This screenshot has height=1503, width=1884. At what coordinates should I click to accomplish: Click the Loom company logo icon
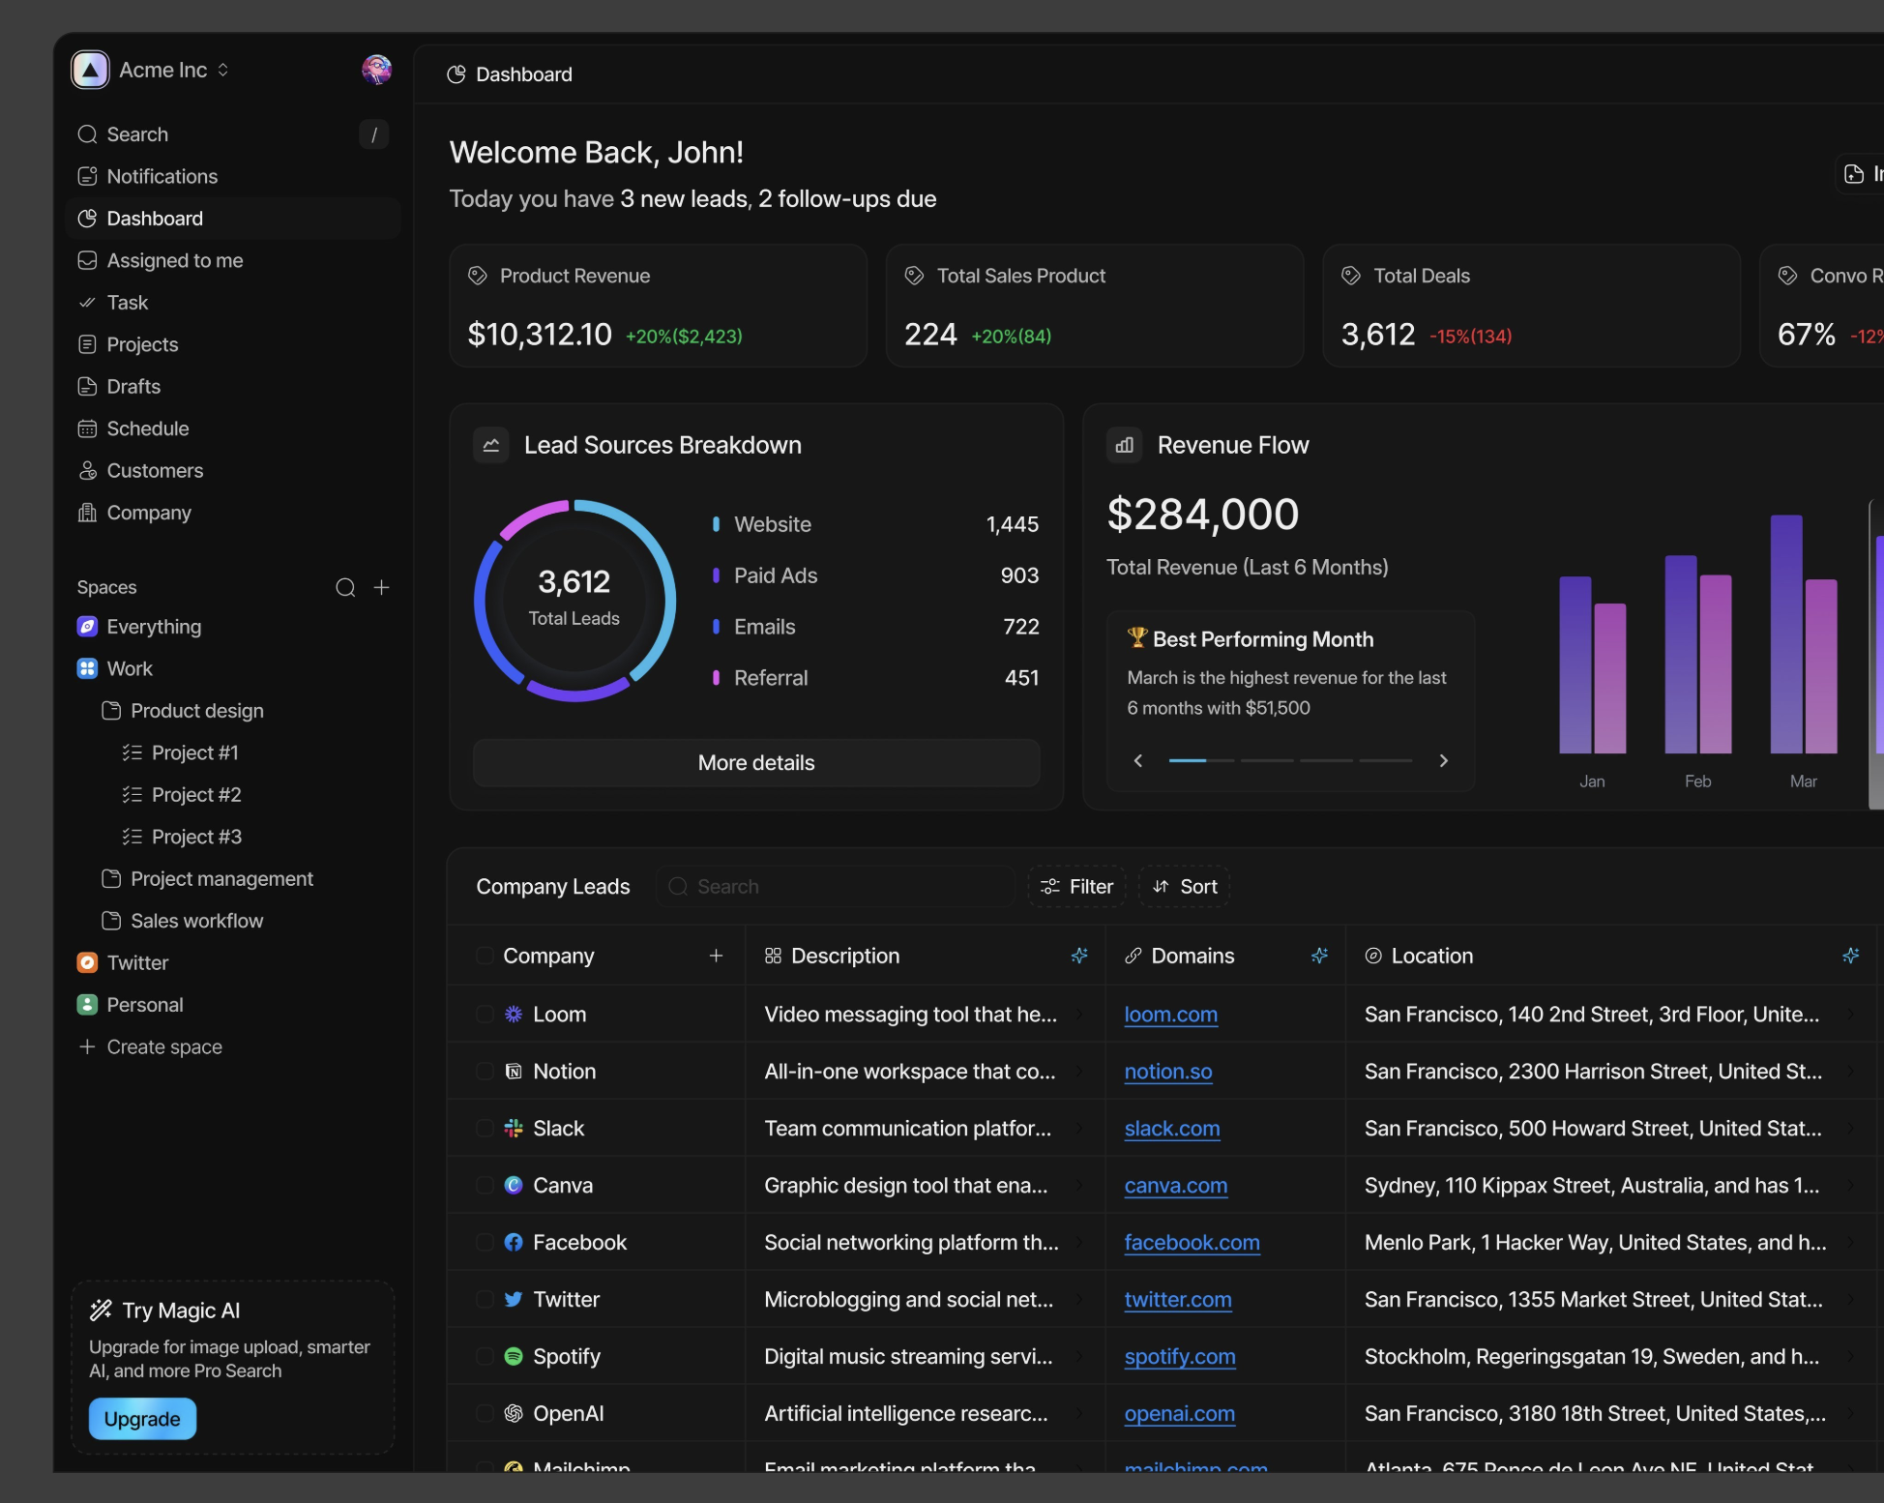514,1014
